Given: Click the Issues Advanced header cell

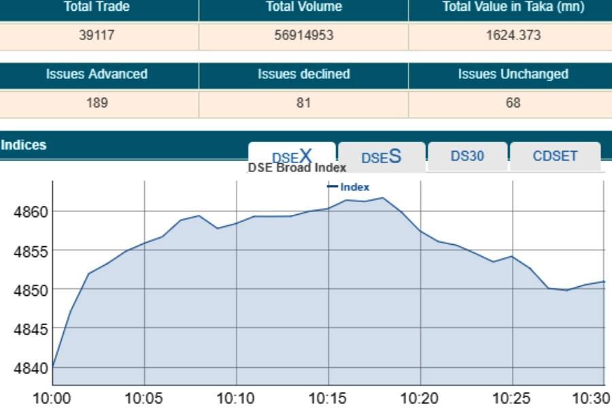Looking at the screenshot, I should click(x=97, y=74).
